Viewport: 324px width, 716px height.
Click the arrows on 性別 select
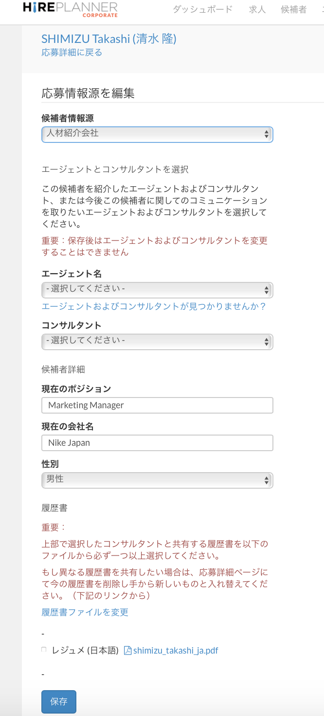266,480
